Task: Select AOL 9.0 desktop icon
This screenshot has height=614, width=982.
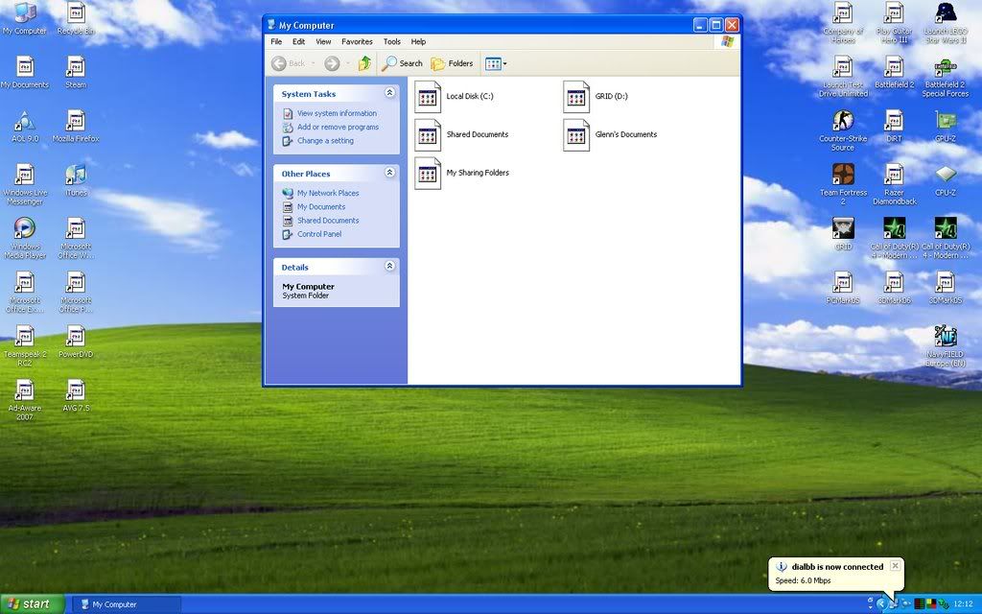Action: tap(24, 126)
